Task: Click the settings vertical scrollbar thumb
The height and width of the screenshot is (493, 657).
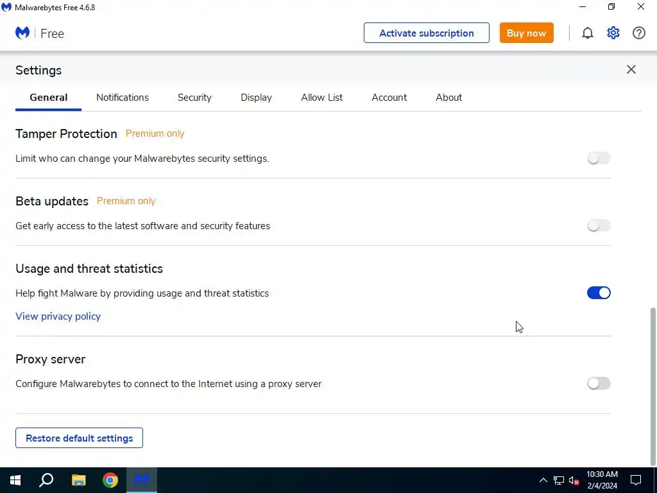Action: click(653, 386)
